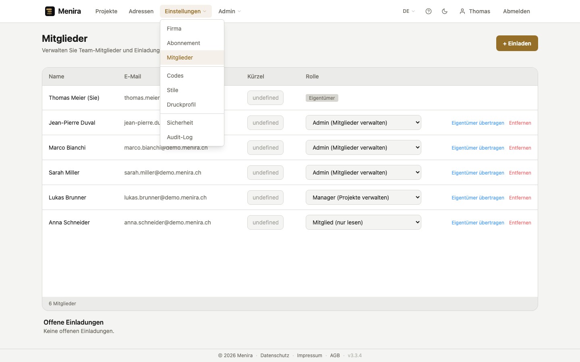Click the Menira logo icon
This screenshot has height=362, width=580.
point(50,11)
